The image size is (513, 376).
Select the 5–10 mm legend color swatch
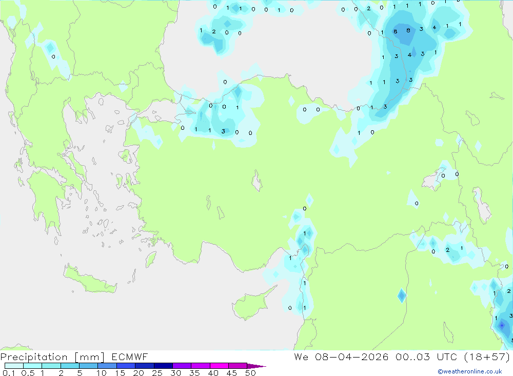click(x=89, y=366)
